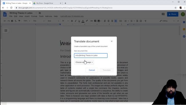Click the new document title field
Screen dimensions: 186x105
coord(91,55)
